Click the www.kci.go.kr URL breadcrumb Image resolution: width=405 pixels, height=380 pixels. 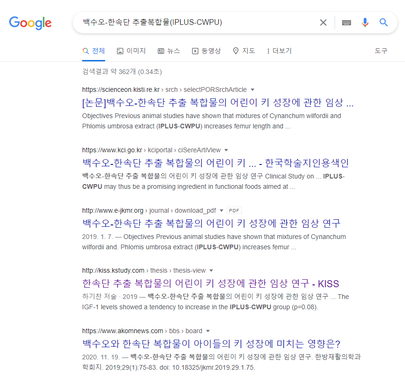pos(152,150)
